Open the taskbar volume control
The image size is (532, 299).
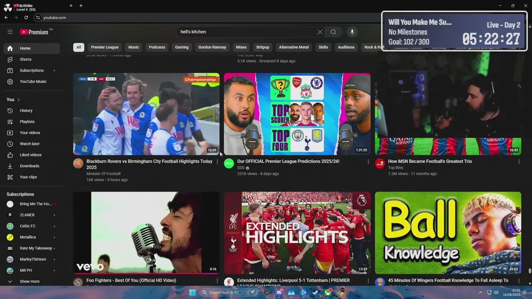coord(496,292)
